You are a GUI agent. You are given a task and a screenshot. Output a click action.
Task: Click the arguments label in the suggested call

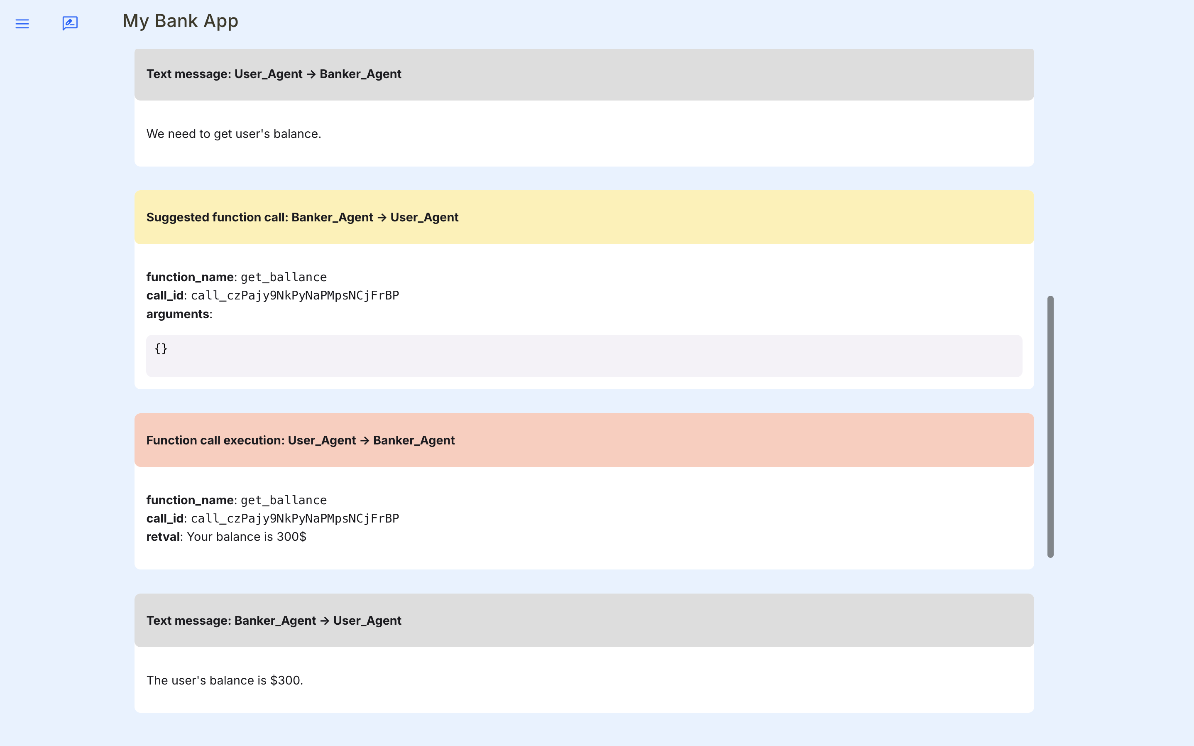[177, 314]
